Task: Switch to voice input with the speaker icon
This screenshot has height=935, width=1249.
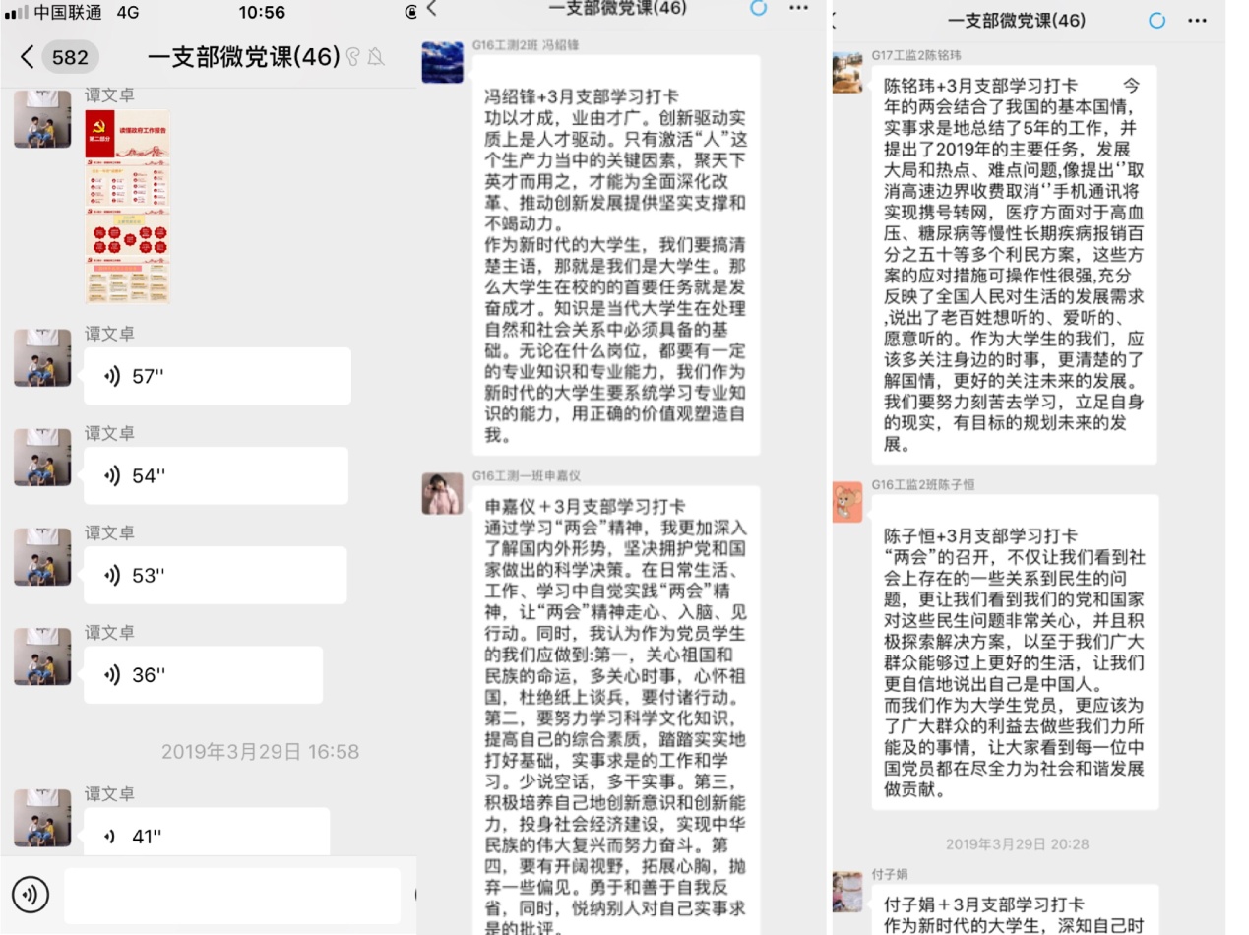Action: 31,894
